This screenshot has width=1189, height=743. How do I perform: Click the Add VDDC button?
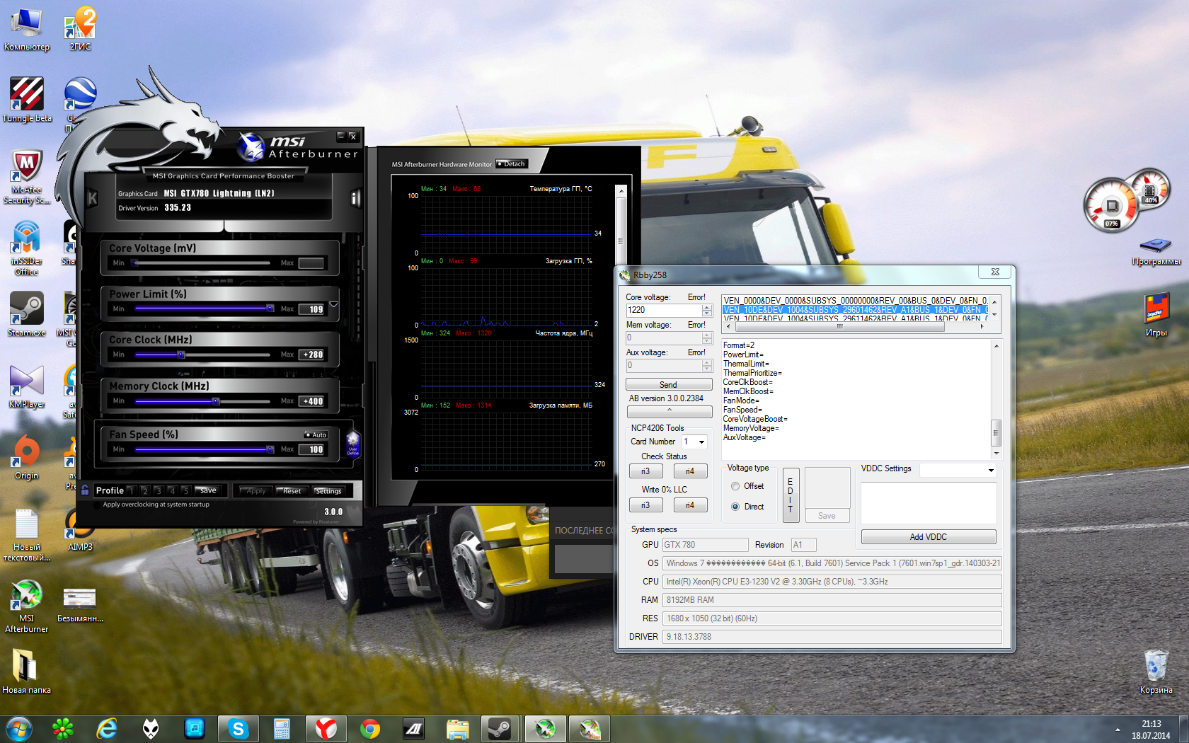pos(929,537)
